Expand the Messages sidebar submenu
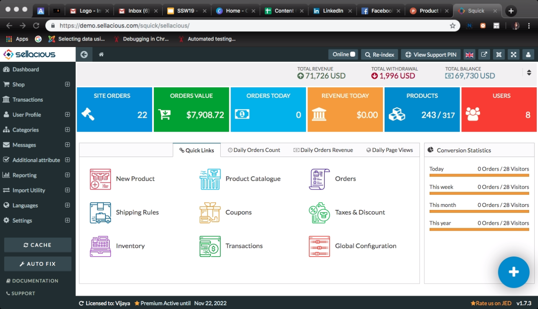 tap(67, 145)
